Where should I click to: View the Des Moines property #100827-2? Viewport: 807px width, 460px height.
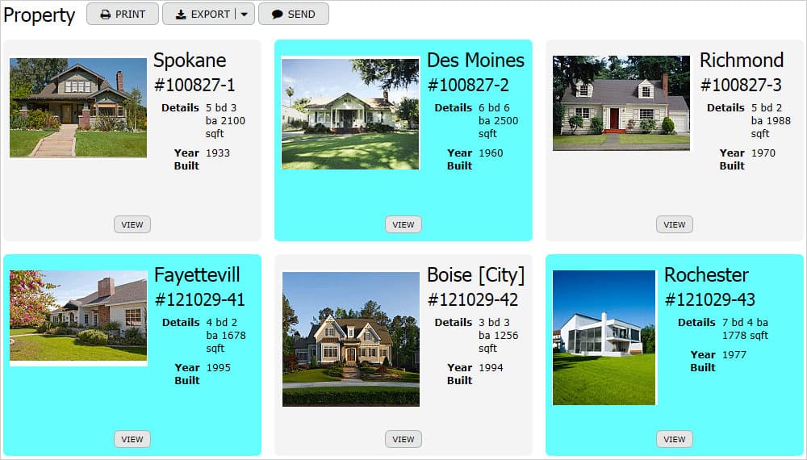(403, 225)
